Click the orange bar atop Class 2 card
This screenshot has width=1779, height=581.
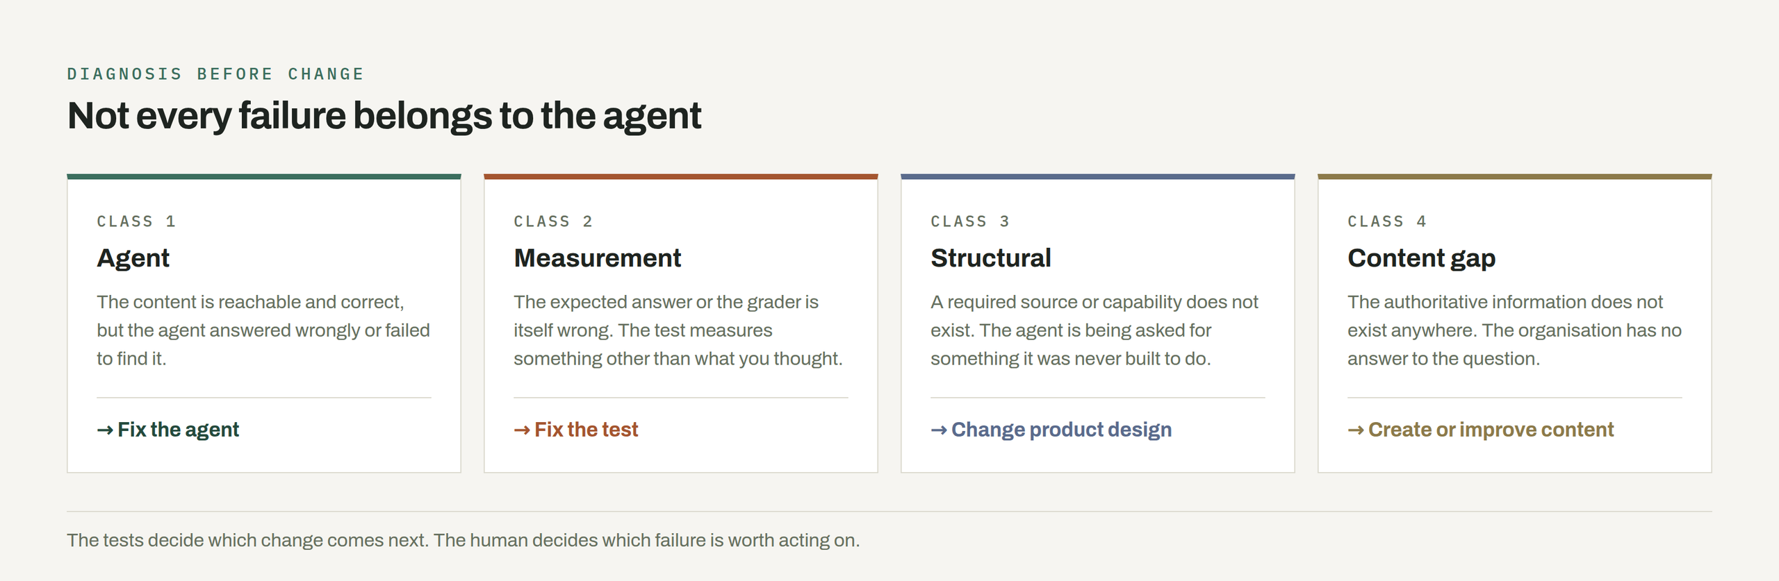(681, 176)
